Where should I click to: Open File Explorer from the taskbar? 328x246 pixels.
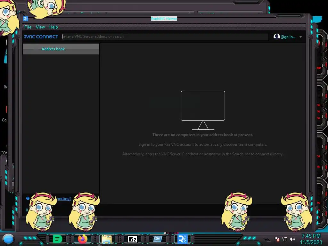pyautogui.click(x=107, y=239)
